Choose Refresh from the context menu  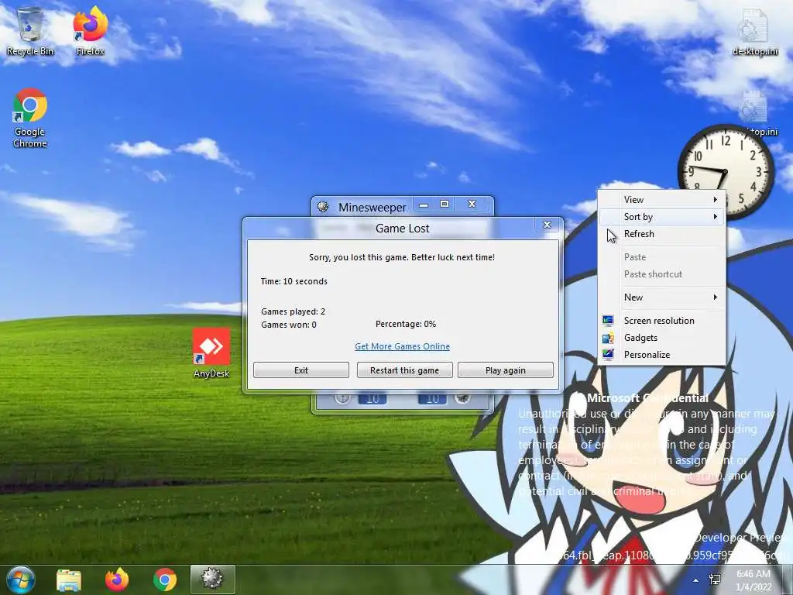coord(662,234)
